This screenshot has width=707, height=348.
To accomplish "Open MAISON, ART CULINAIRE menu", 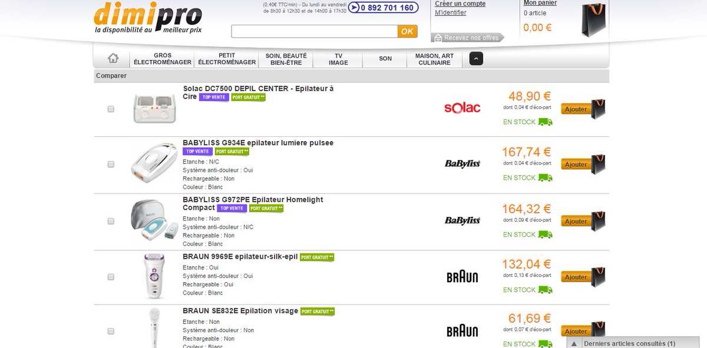I will (435, 59).
